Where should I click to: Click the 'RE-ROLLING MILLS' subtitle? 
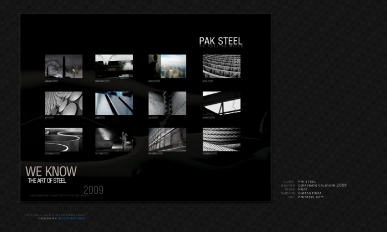coord(221,46)
